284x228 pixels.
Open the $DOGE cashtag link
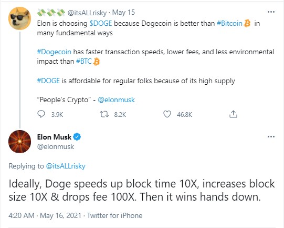tap(101, 24)
